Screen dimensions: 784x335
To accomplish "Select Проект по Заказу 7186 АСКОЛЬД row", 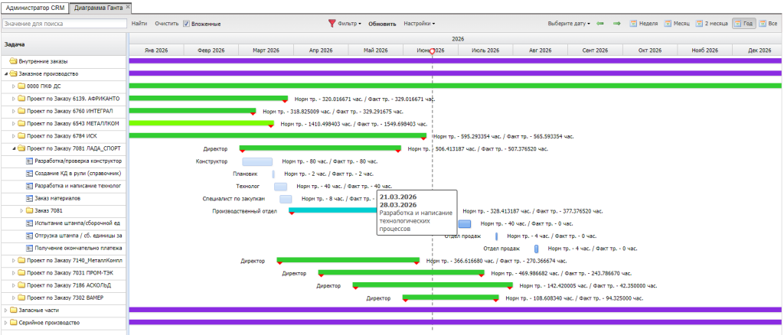I will 63,285.
